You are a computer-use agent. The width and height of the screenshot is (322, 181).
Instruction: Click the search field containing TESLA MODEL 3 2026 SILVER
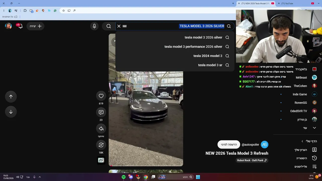click(175, 26)
